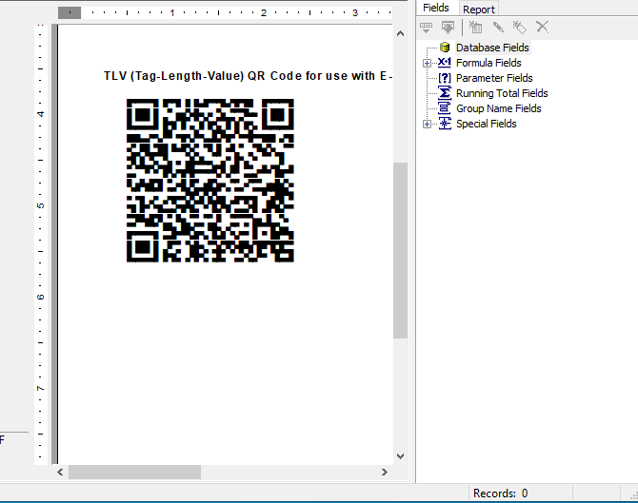Select Database Fields in the tree
Screen dimensions: 638x503
point(492,48)
